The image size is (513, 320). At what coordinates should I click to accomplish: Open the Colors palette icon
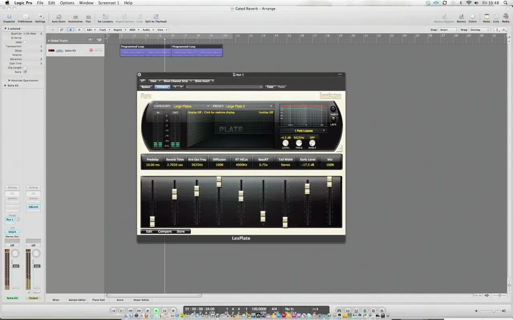point(473,16)
